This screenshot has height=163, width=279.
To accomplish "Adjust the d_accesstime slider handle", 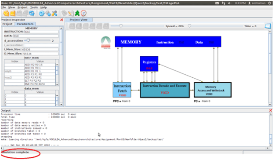I will click(28, 40).
